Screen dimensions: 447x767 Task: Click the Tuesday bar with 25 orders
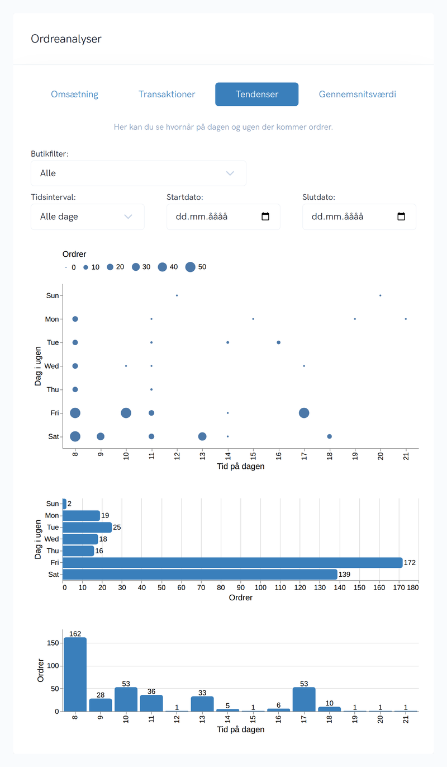[87, 528]
